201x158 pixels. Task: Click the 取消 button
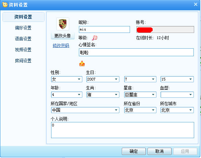159,151
